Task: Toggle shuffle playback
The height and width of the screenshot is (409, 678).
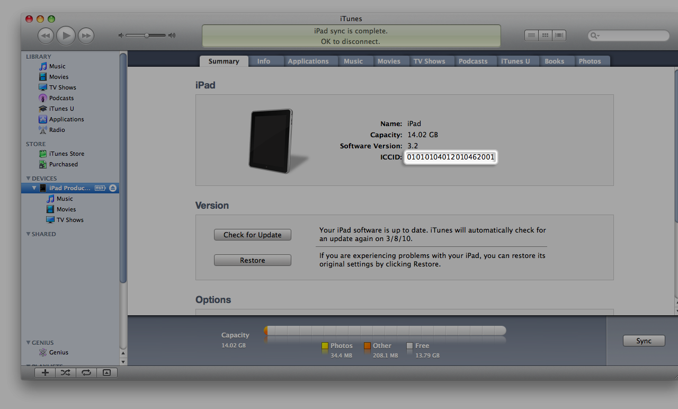Action: click(x=65, y=372)
